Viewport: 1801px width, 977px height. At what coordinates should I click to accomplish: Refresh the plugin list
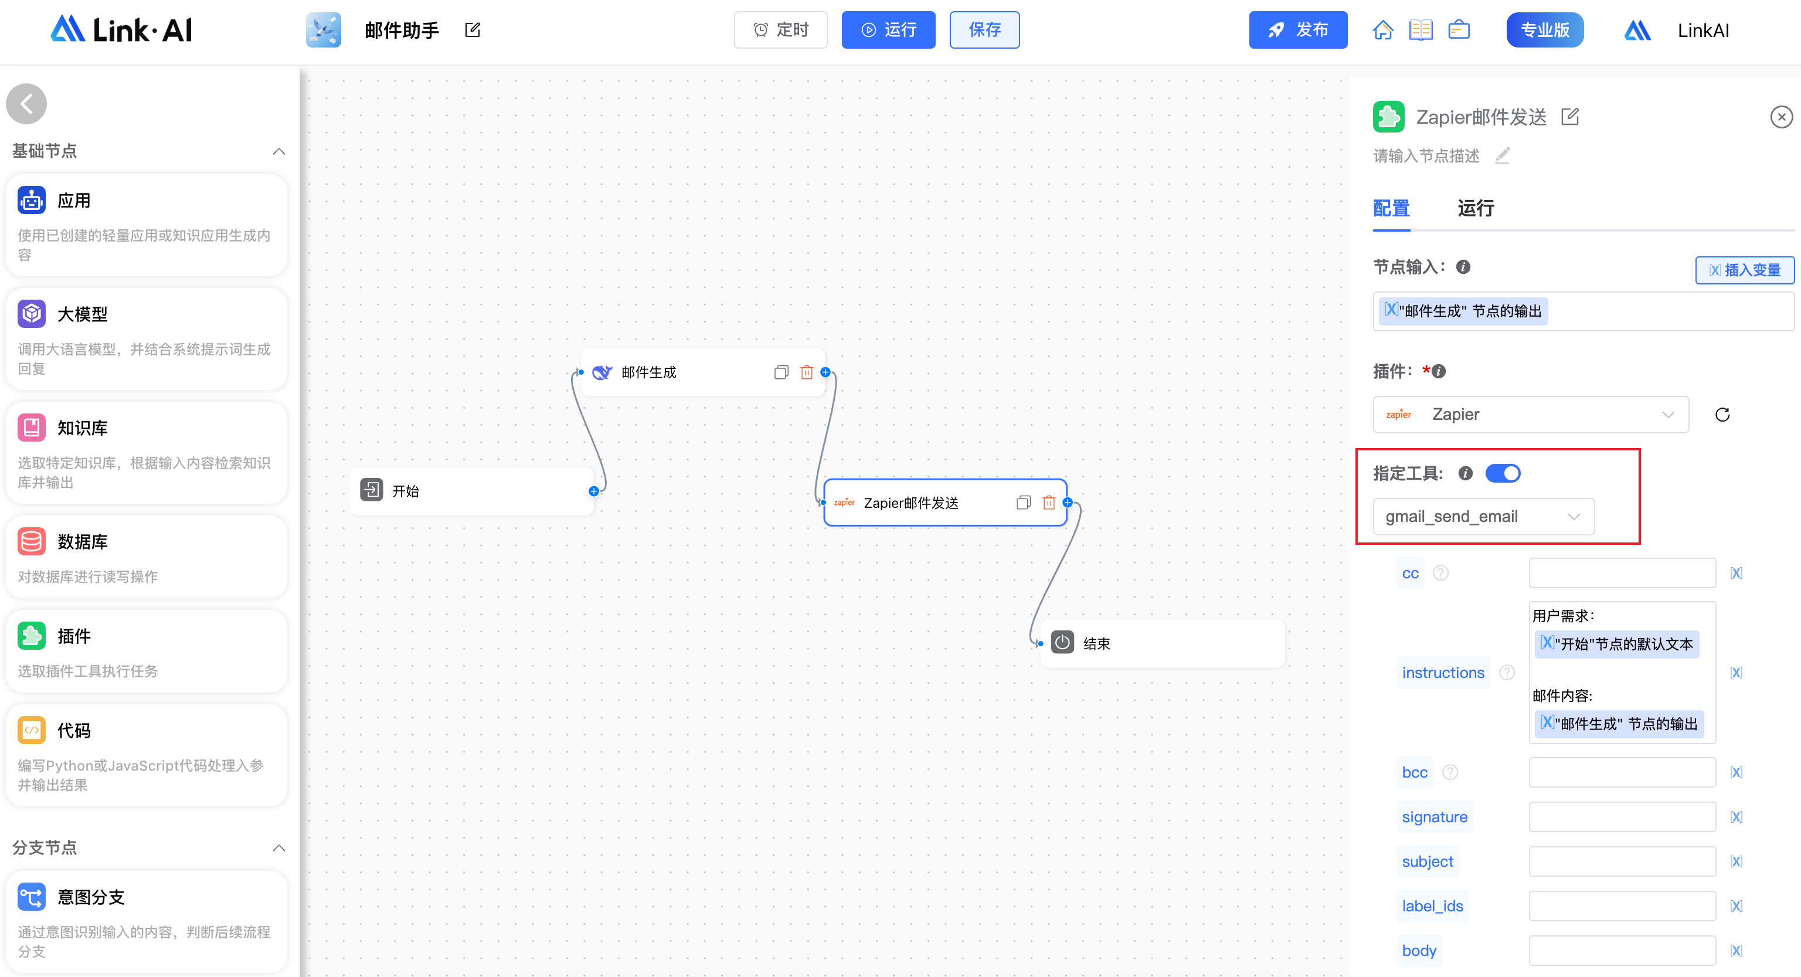[1721, 414]
